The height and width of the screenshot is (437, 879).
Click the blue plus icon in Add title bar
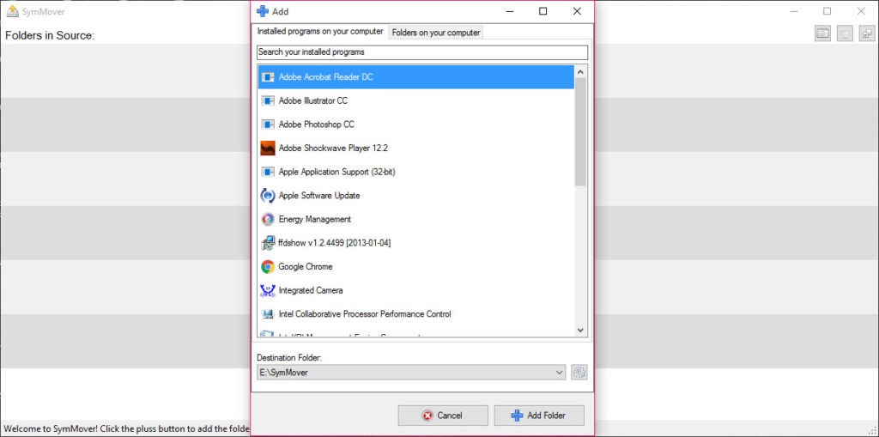262,10
